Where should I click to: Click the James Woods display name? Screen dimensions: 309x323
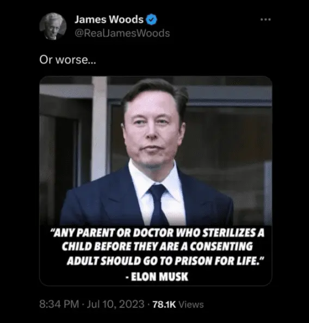tap(109, 20)
